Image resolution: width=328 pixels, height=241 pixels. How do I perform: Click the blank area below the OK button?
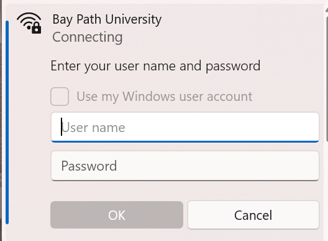[117, 235]
